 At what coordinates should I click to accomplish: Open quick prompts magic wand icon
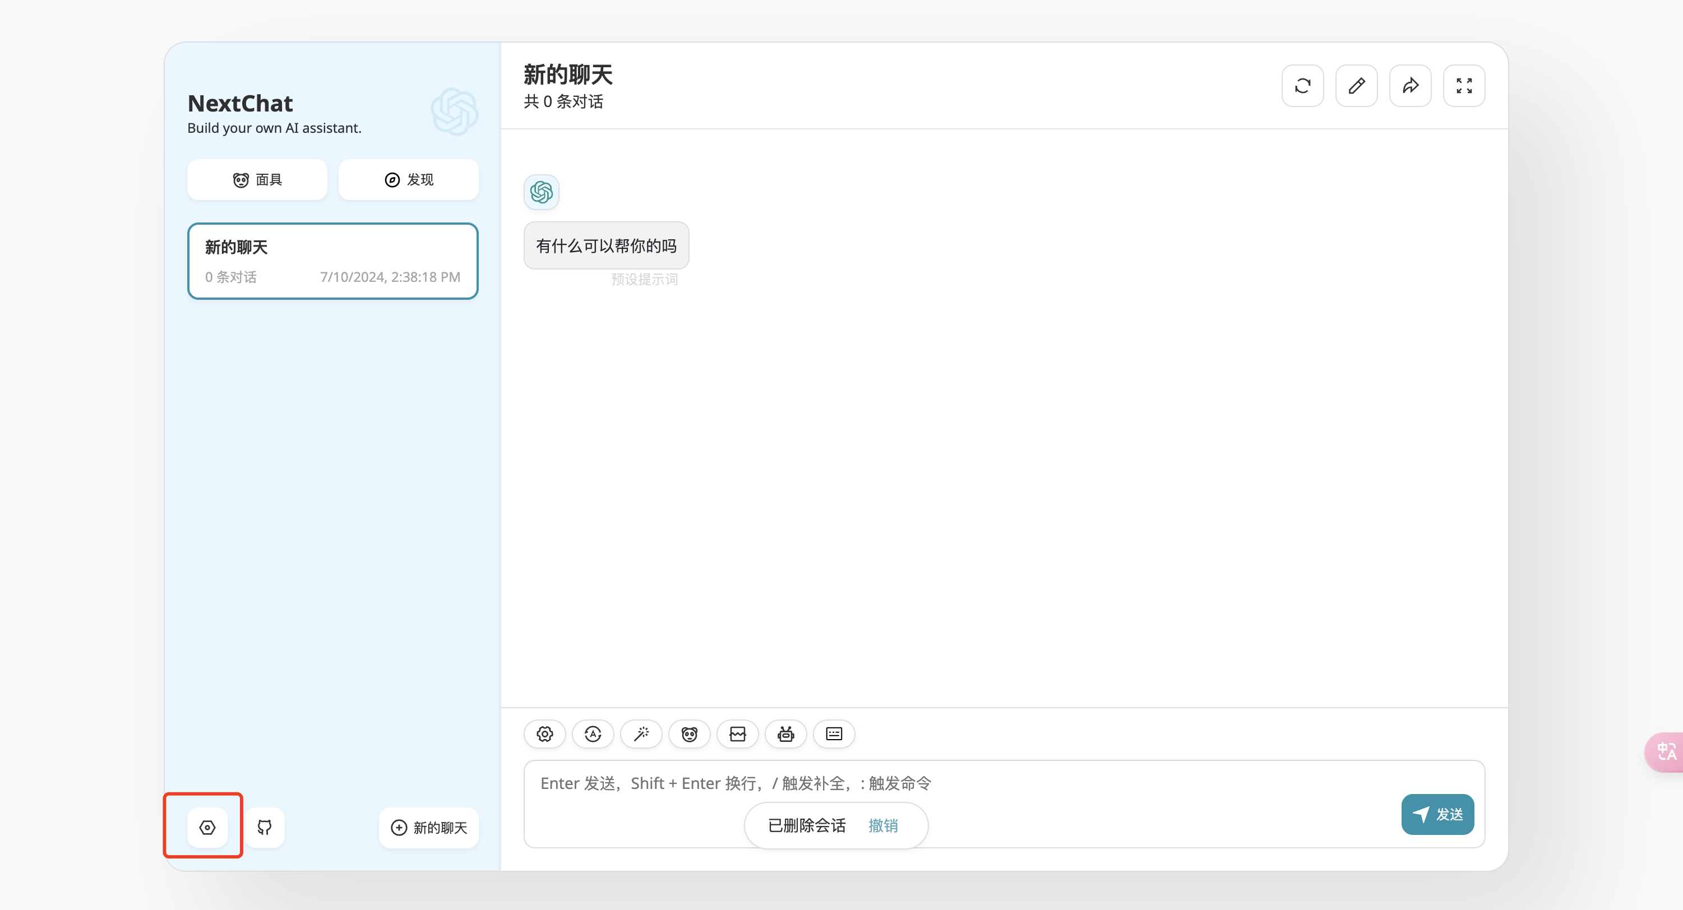tap(641, 733)
